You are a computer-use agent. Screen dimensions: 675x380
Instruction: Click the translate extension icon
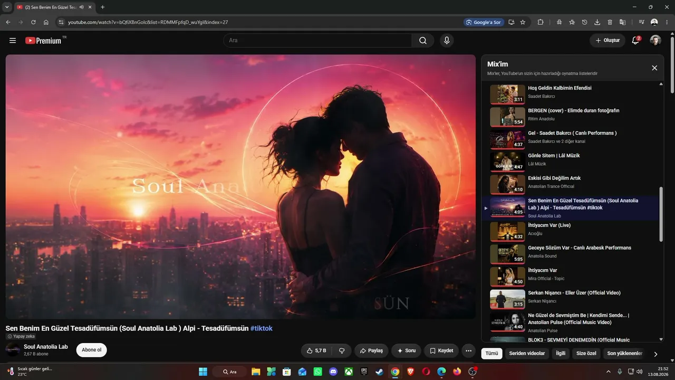(x=622, y=22)
